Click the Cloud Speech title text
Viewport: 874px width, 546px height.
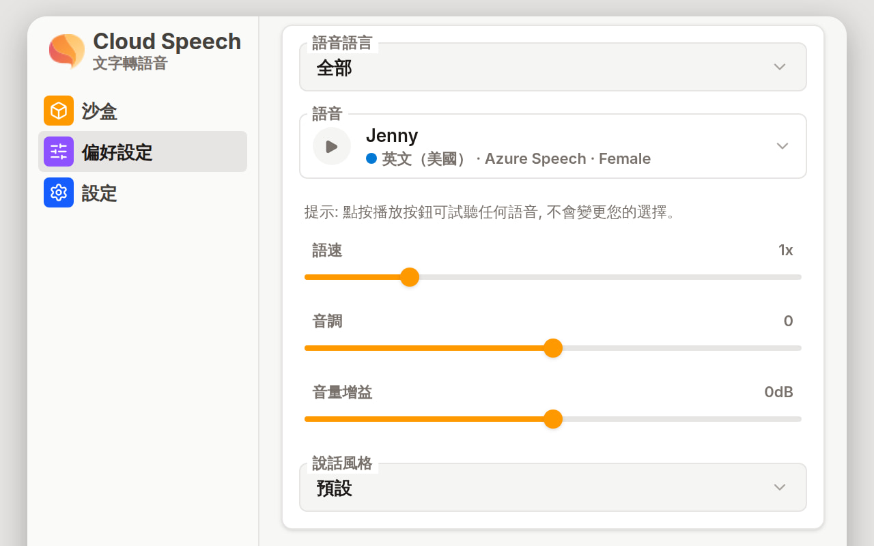coord(167,42)
